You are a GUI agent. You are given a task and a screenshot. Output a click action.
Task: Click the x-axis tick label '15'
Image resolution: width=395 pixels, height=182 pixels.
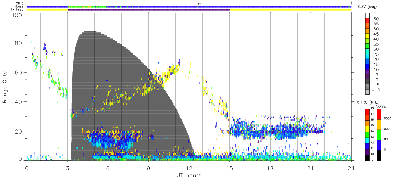pos(229,168)
